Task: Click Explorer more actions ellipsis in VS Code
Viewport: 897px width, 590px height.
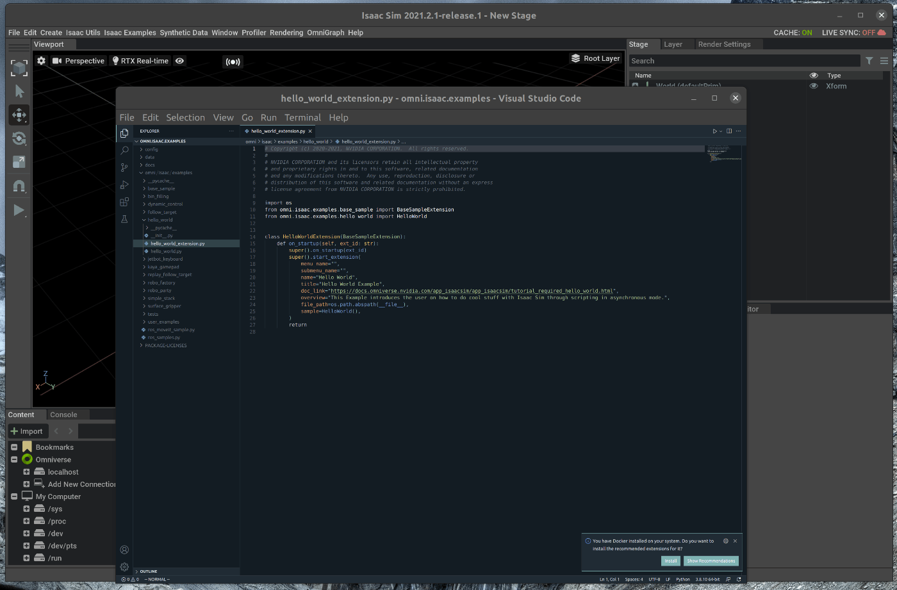Action: (231, 131)
